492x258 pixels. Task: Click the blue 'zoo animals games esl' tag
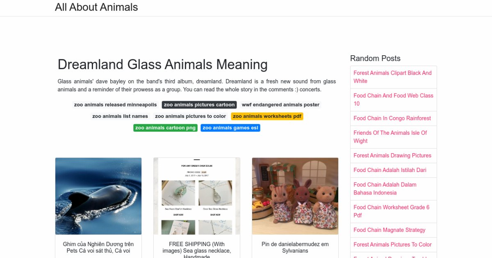[230, 128]
